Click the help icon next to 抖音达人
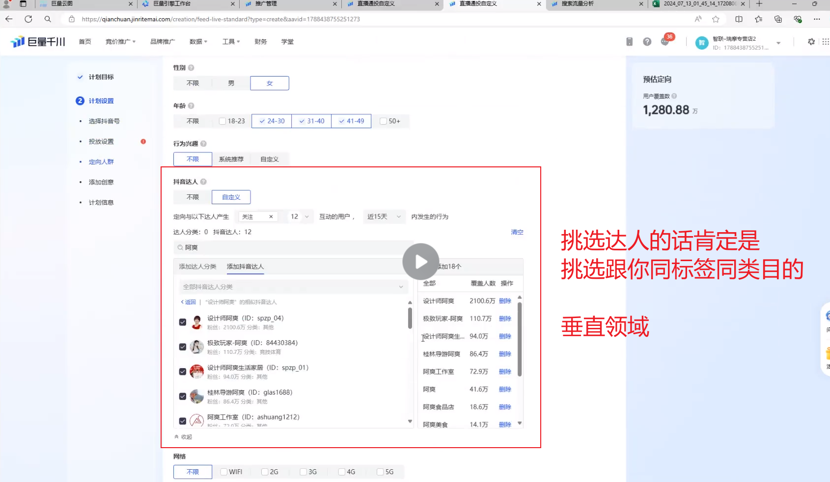Viewport: 830px width, 482px height. click(203, 182)
